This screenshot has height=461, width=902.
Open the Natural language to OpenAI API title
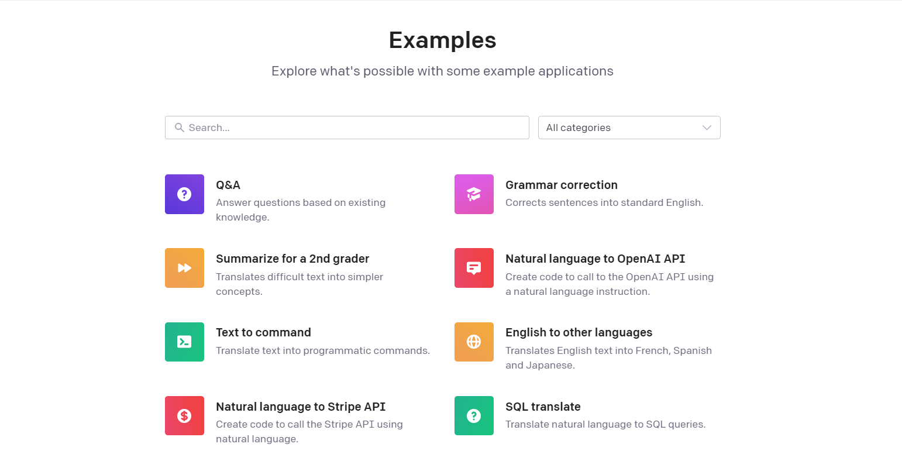point(595,259)
